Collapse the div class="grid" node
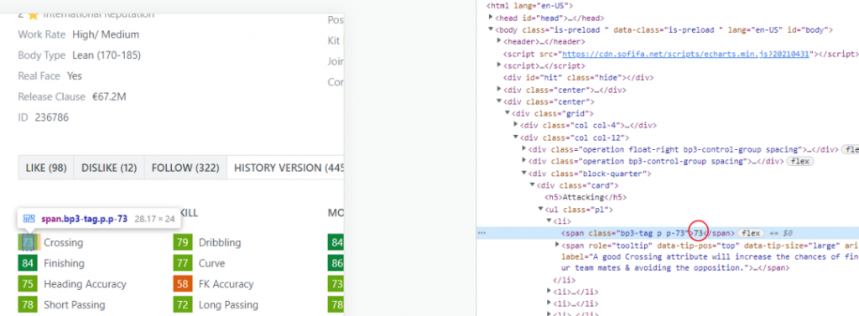Screen dimensions: 859x316 pos(508,113)
